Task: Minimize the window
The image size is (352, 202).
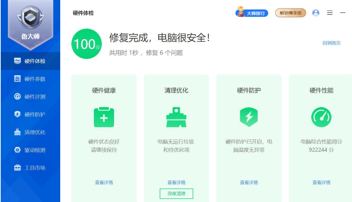Action: pos(342,13)
